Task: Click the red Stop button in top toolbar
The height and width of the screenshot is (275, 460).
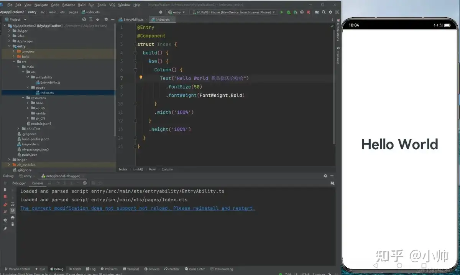Action: point(309,12)
